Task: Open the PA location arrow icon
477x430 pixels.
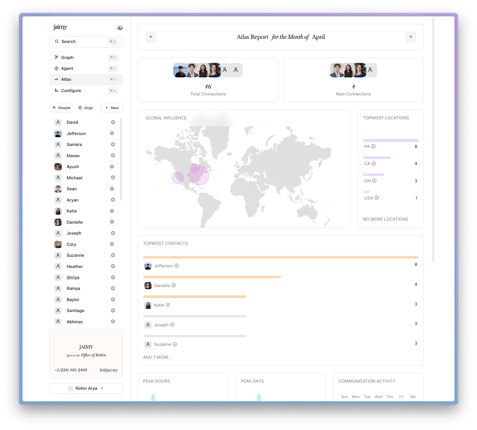Action: point(373,146)
